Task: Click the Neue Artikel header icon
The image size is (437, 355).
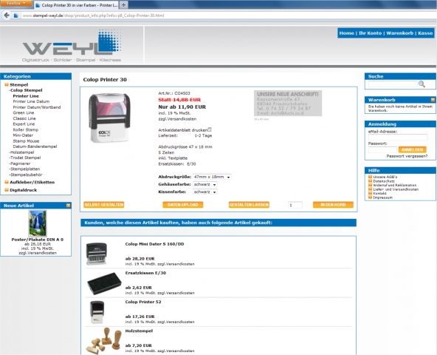Action: tap(68, 206)
